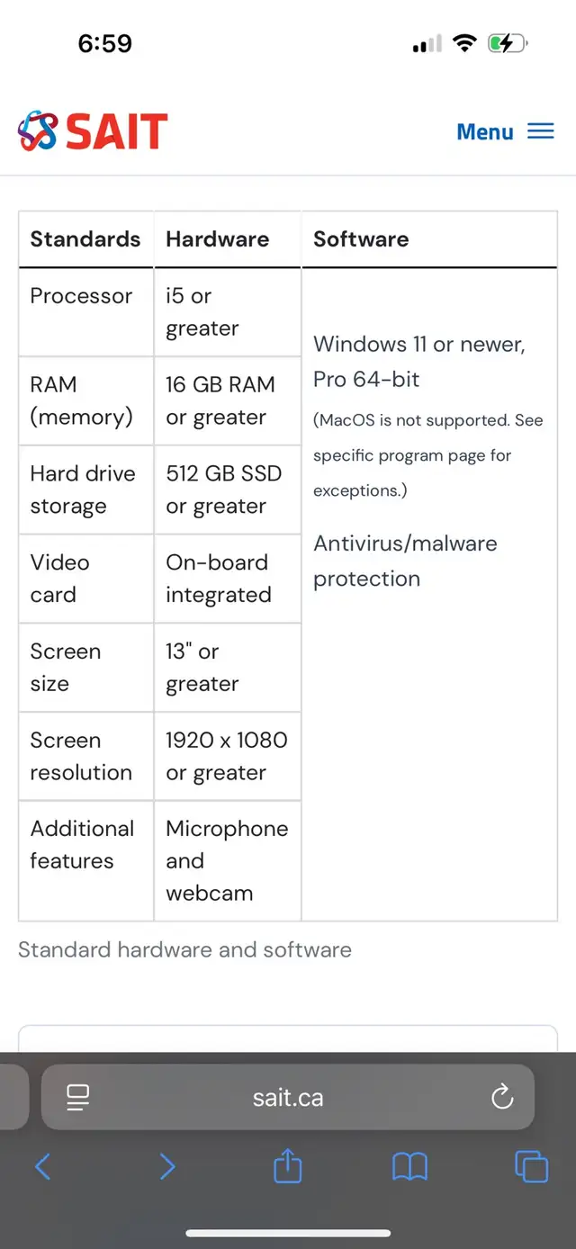Viewport: 576px width, 1249px height.
Task: Tap the Windows 11 or newer text
Action: click(x=419, y=344)
